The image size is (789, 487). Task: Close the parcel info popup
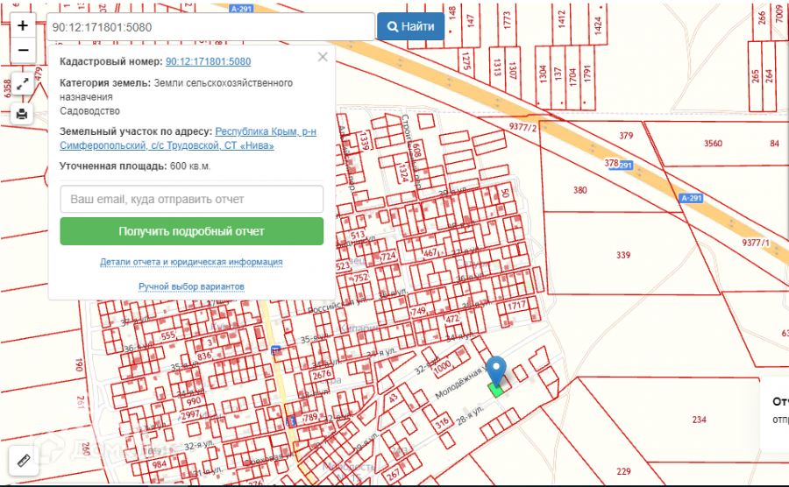pyautogui.click(x=323, y=57)
